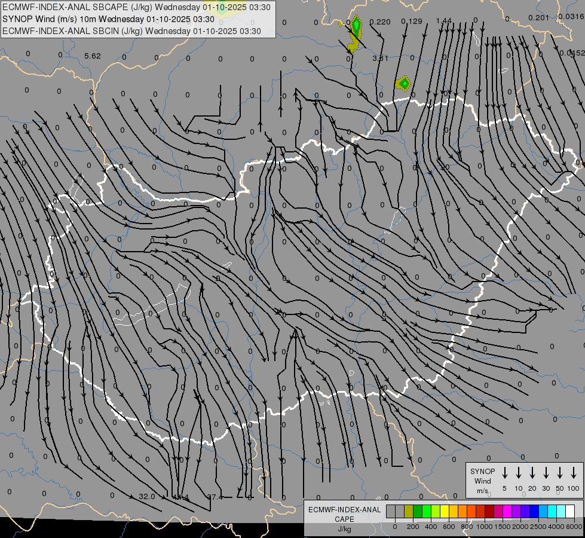The height and width of the screenshot is (538, 585).
Task: Click the ECMWF-INDEX-ANAL SBCAPE title line
Action: 136,7
